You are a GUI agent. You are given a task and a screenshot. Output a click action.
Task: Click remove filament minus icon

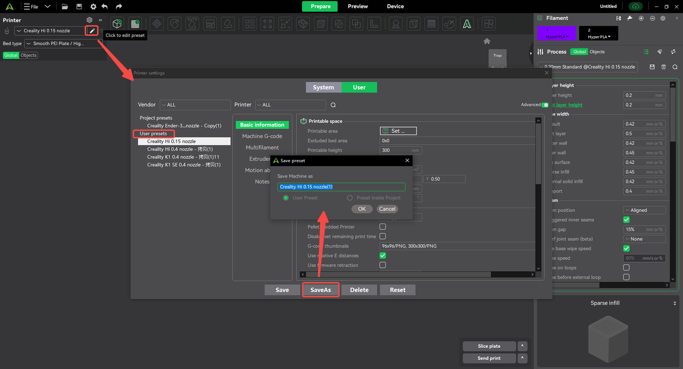(x=652, y=18)
